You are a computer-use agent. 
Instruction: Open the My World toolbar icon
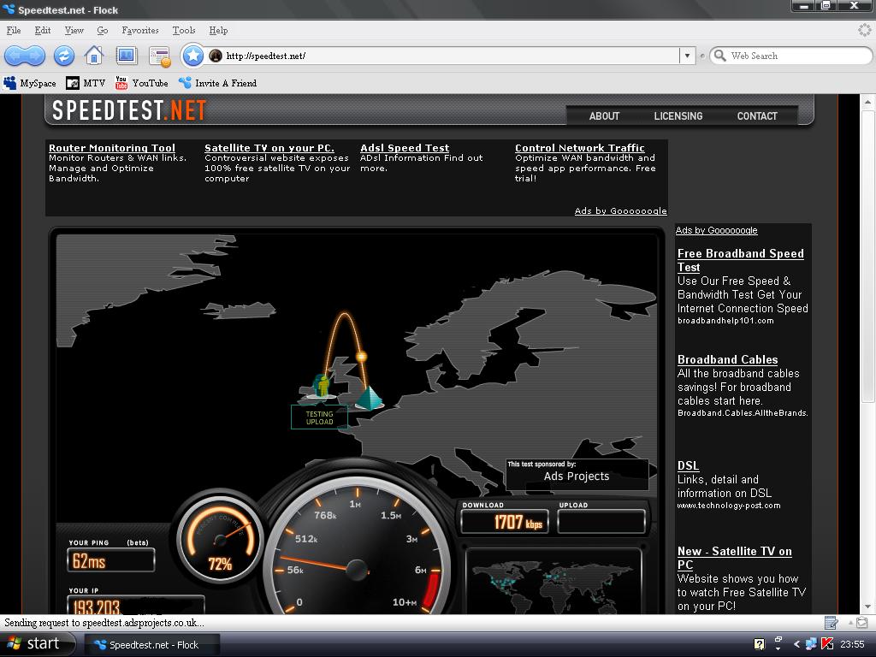click(127, 56)
